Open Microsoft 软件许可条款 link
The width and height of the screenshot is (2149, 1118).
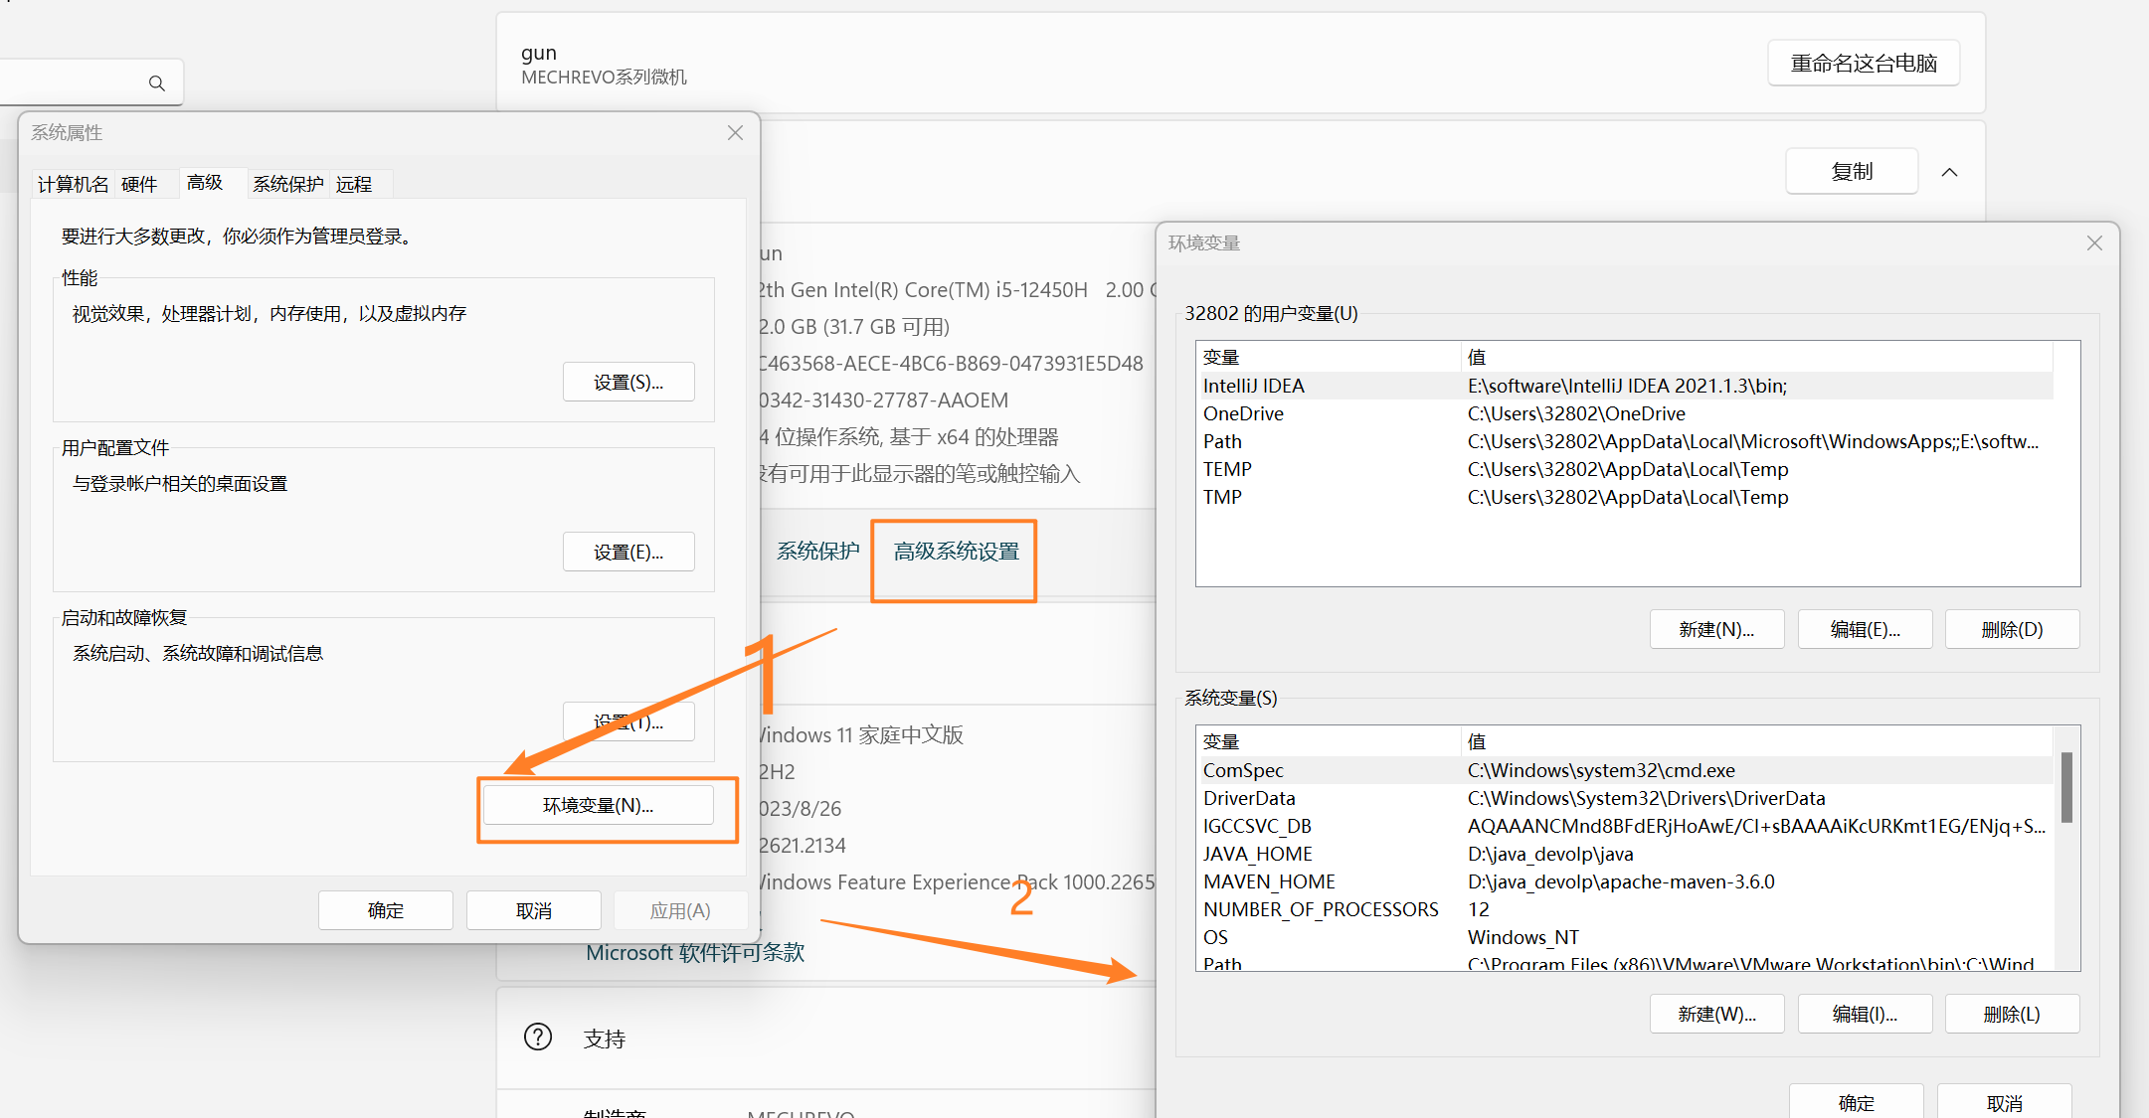pos(694,953)
